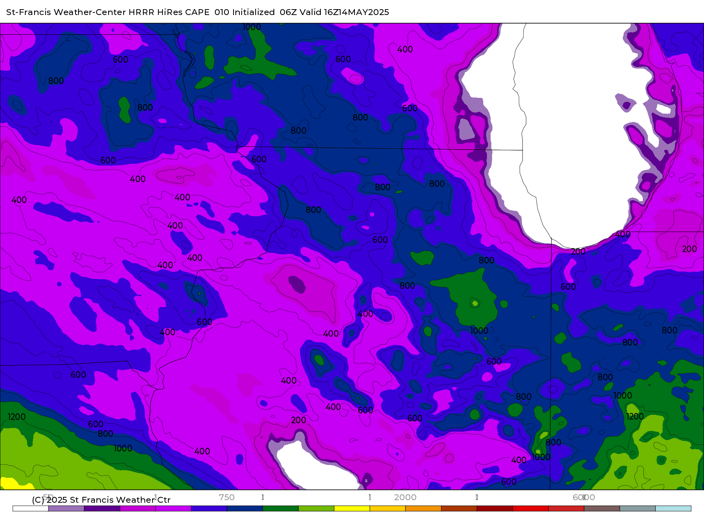Click the rust brown legend swatch
The height and width of the screenshot is (513, 704).
[459, 509]
